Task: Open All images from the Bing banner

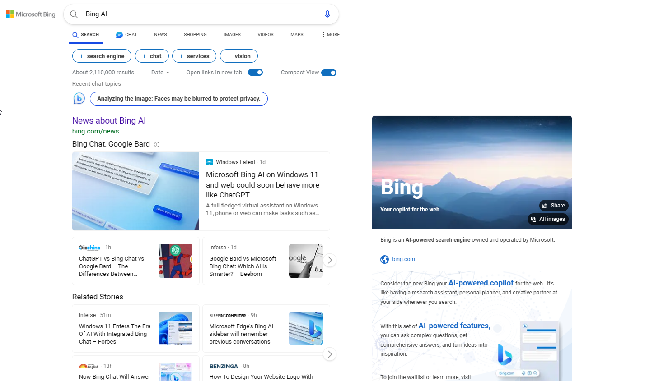Action: point(547,219)
